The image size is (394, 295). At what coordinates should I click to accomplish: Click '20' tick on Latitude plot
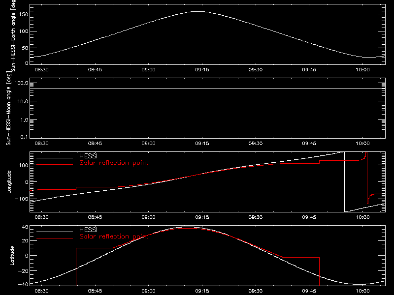click(x=25, y=240)
